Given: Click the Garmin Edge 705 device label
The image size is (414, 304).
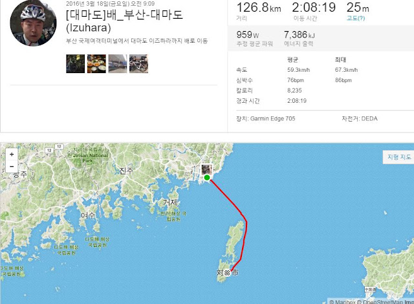Looking at the screenshot, I should click(272, 119).
